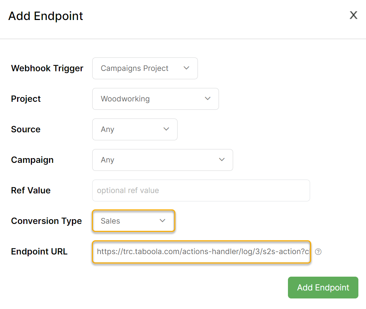Click the Source field's chevron arrow

pos(166,129)
